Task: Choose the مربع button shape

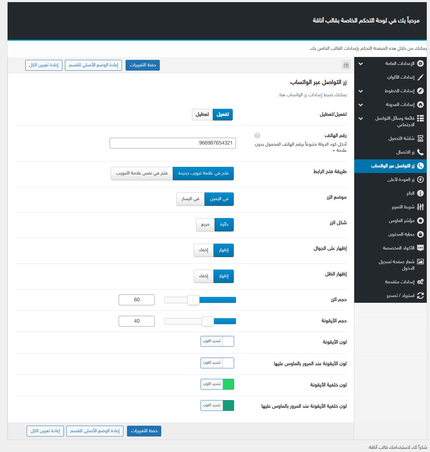Action: click(x=205, y=225)
